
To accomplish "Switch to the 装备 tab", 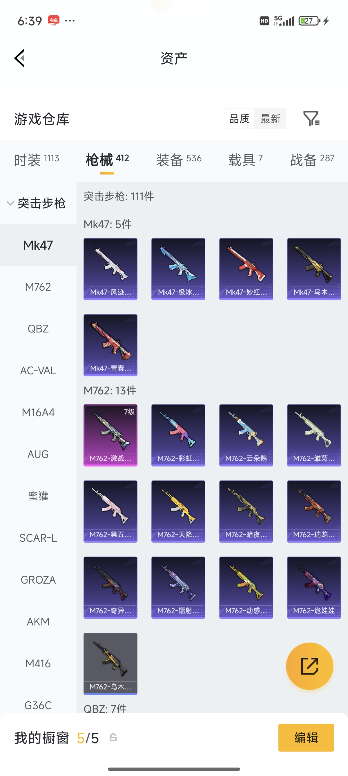I will tap(179, 159).
